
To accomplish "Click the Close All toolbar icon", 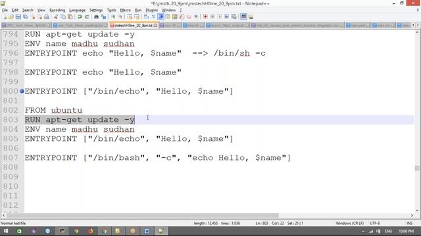I will 39,17.
